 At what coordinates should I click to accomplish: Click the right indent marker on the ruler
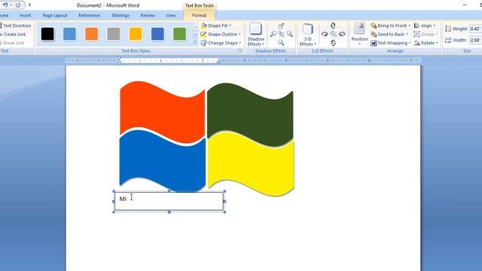click(218, 62)
